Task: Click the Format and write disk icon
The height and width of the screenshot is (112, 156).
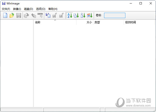Action: point(40,15)
